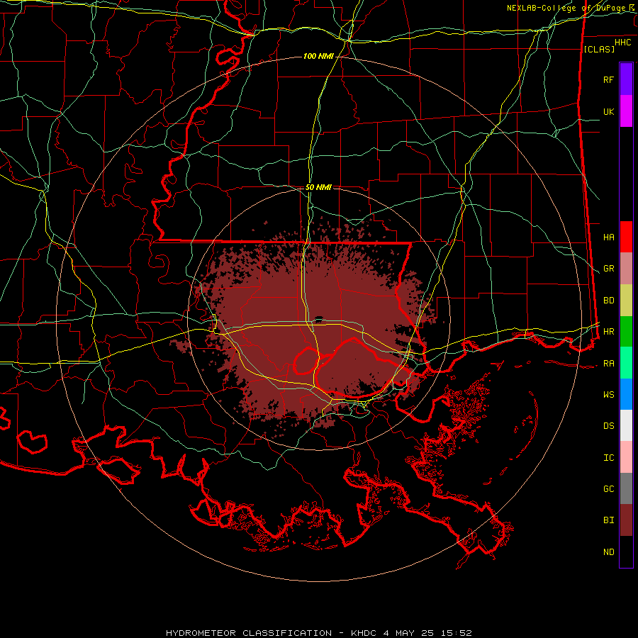The width and height of the screenshot is (638, 638).
Task: Click the "HA" legend label
Action: (x=608, y=237)
